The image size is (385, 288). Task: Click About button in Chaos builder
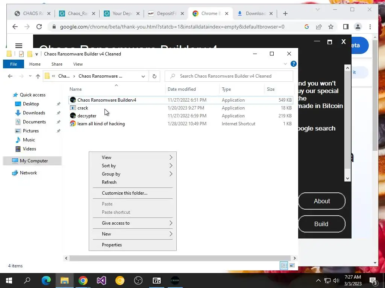coord(322,201)
